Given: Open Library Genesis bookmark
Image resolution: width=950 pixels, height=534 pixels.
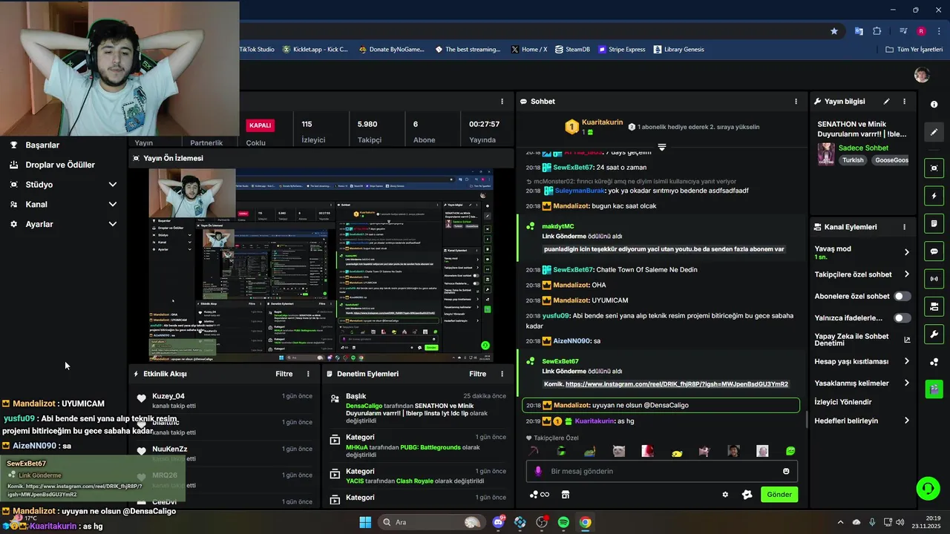Looking at the screenshot, I should (x=678, y=50).
